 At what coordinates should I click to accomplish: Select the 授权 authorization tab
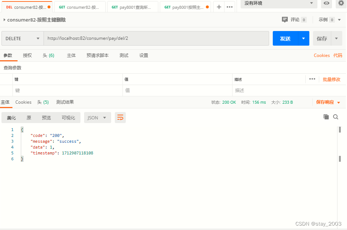[27, 55]
